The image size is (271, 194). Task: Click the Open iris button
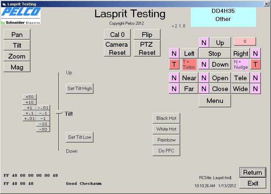[x=220, y=78]
